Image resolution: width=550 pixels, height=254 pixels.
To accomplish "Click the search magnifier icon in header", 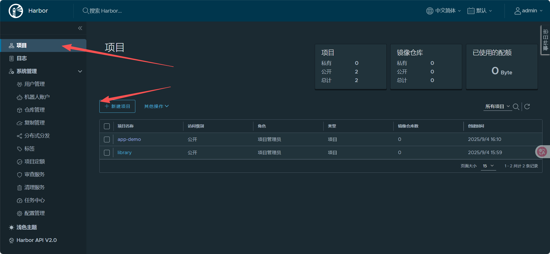I will click(x=86, y=11).
